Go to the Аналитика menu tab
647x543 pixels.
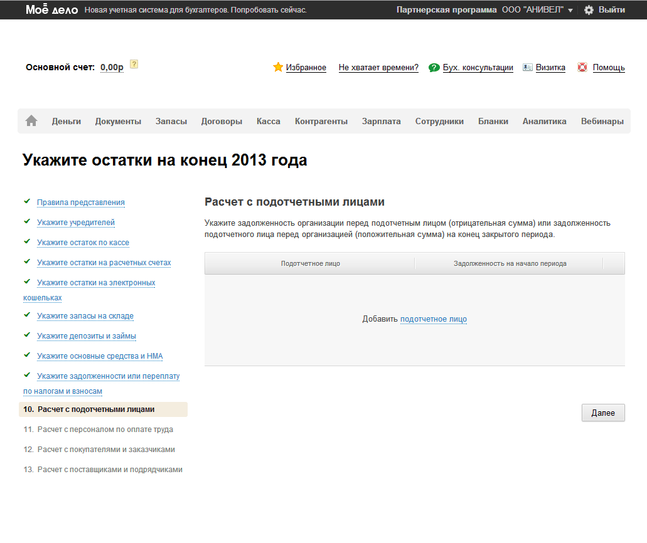tap(544, 122)
